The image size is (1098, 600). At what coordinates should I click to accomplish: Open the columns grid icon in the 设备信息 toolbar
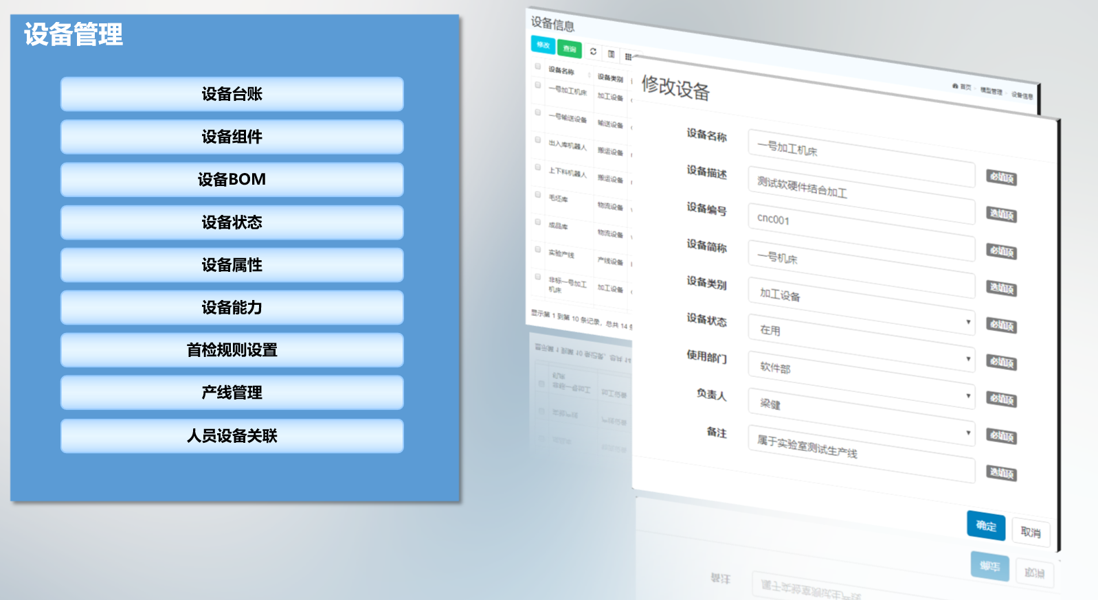point(628,57)
